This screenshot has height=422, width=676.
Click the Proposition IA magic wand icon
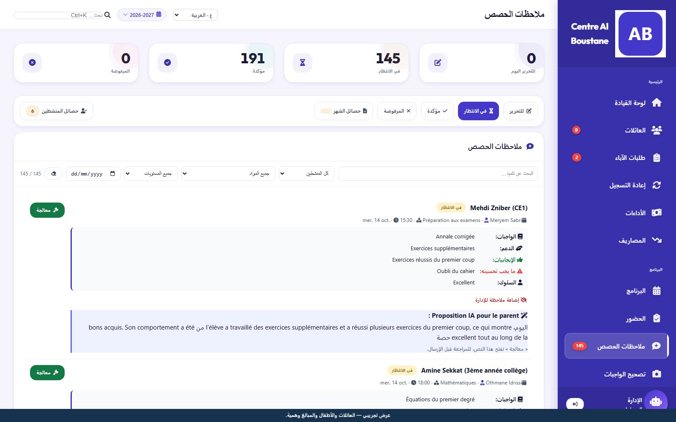[x=524, y=316]
